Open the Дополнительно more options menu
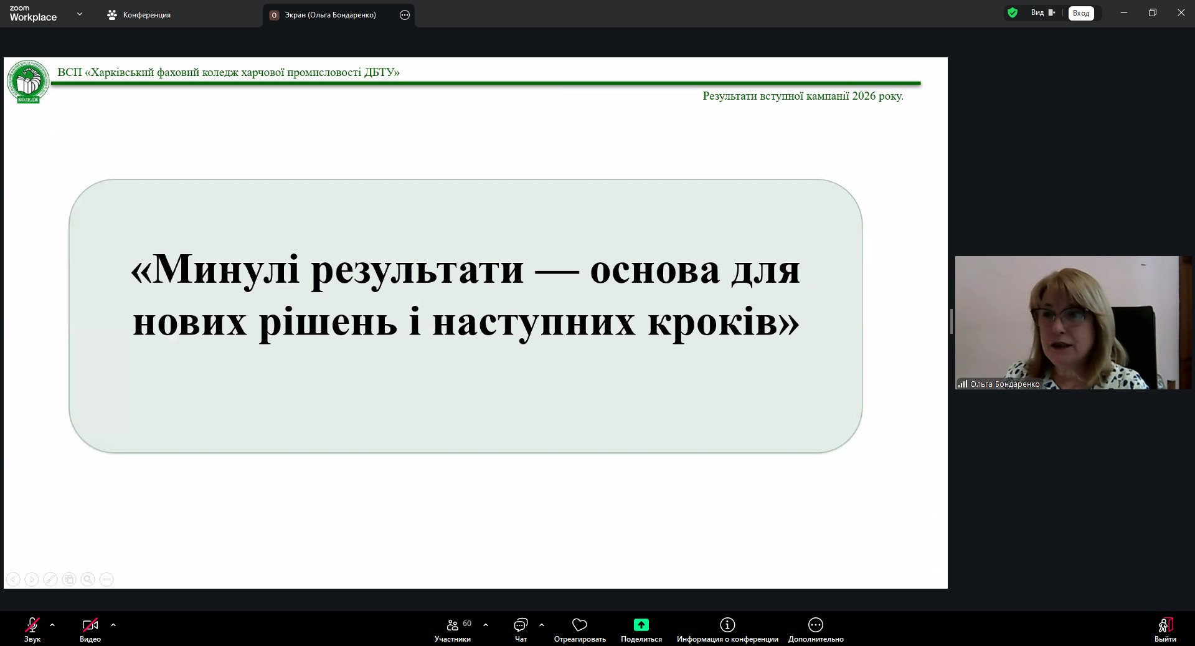1195x646 pixels. tap(816, 629)
